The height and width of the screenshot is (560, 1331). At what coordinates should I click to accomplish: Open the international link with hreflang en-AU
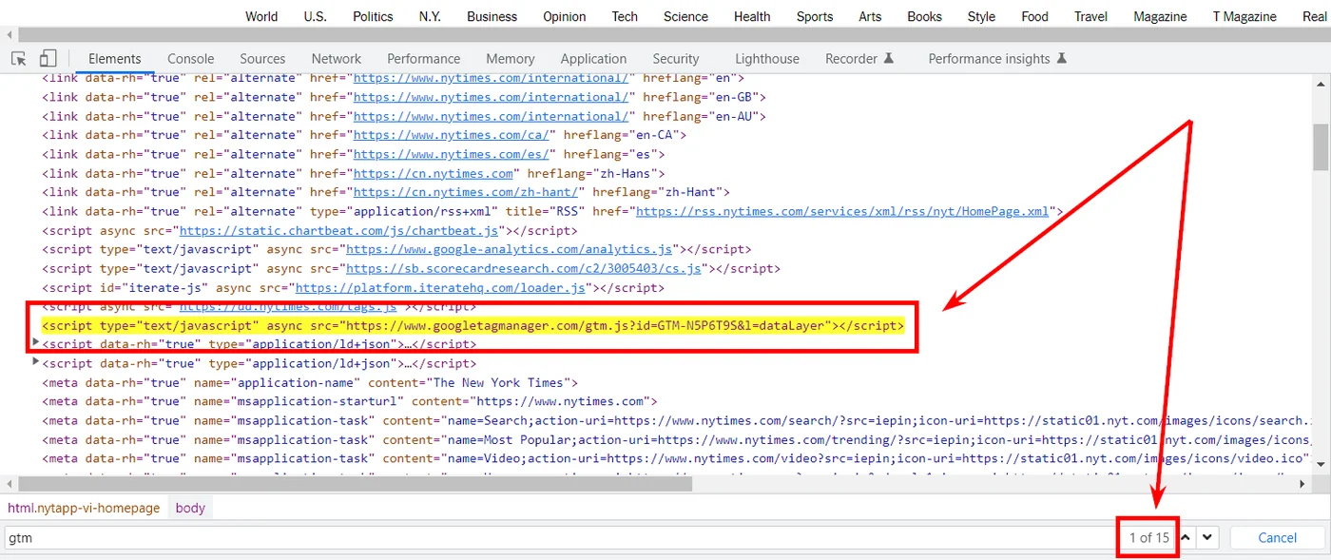coord(492,116)
